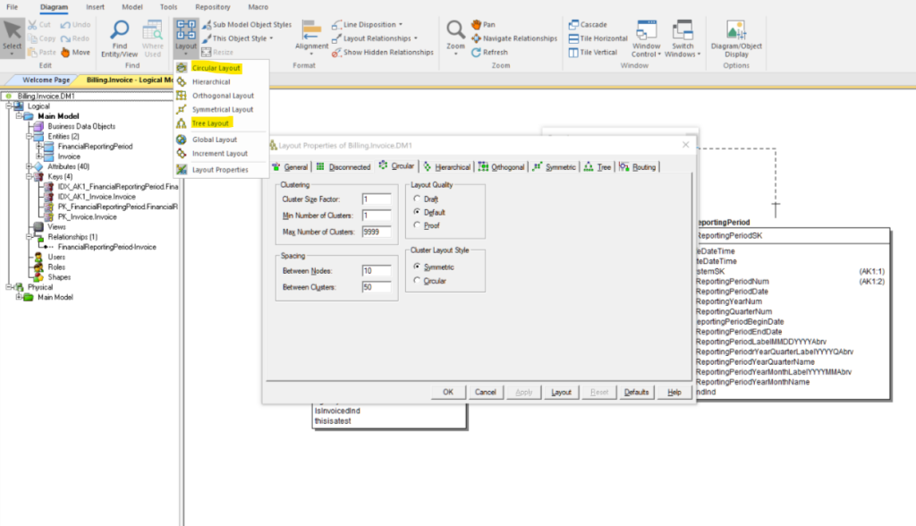Refresh the diagram view
Image resolution: width=916 pixels, height=526 pixels.
(489, 52)
